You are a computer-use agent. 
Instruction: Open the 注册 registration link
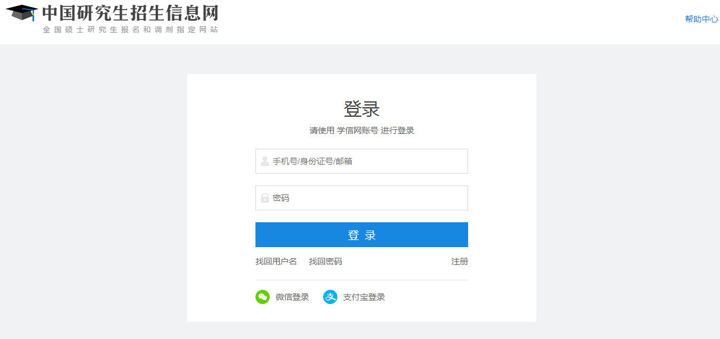[459, 261]
